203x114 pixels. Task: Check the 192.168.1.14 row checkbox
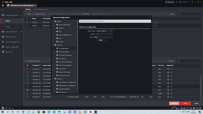click(27, 69)
